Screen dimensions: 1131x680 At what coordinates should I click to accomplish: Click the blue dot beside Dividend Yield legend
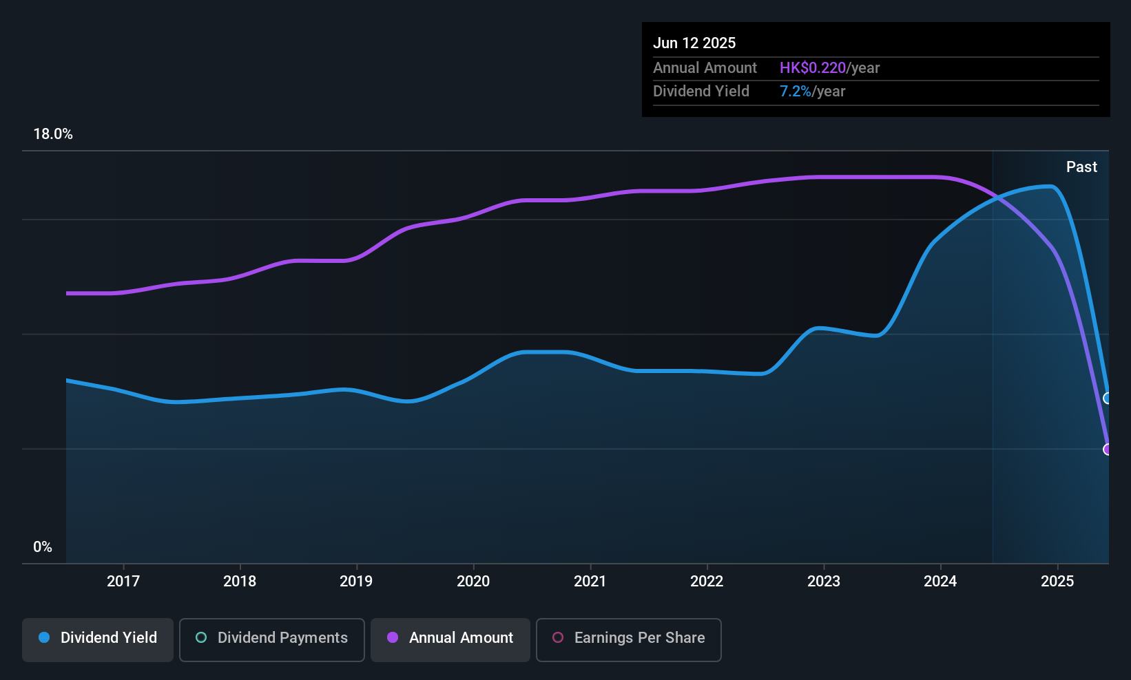pos(44,637)
